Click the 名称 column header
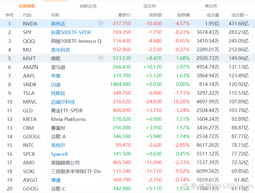This screenshot has height=193, width=255. pos(55,15)
